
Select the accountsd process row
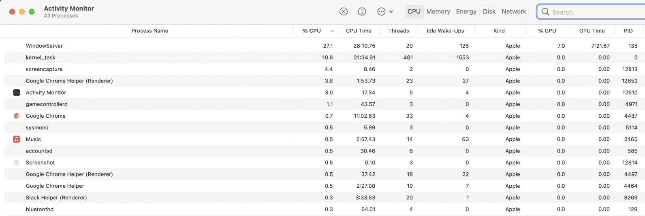(324, 151)
